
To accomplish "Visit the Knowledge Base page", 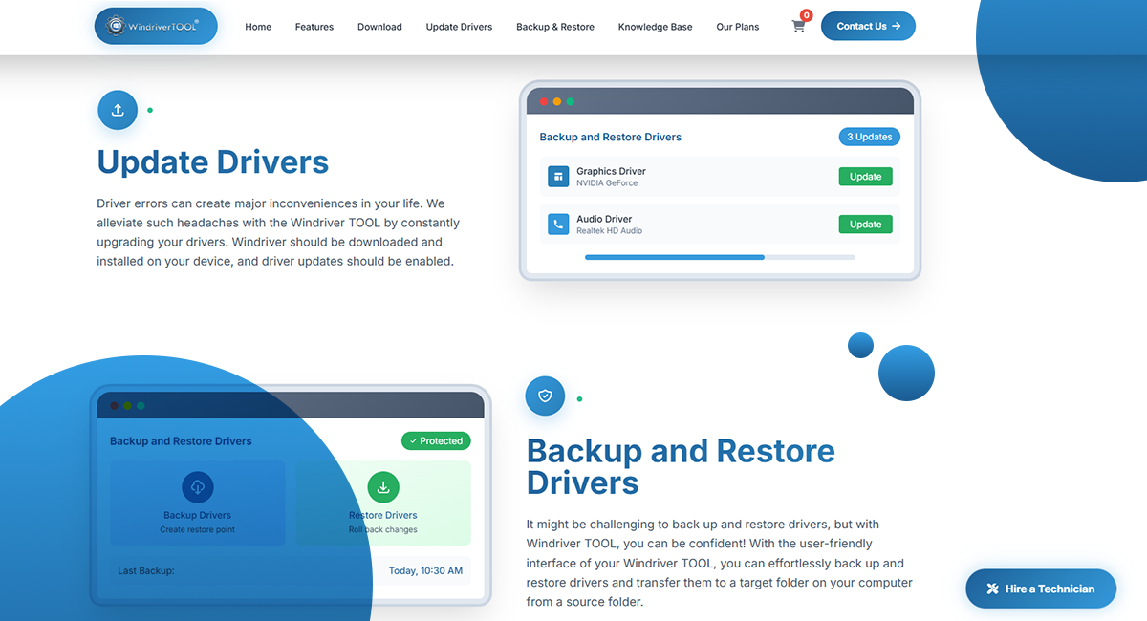I will click(x=656, y=27).
